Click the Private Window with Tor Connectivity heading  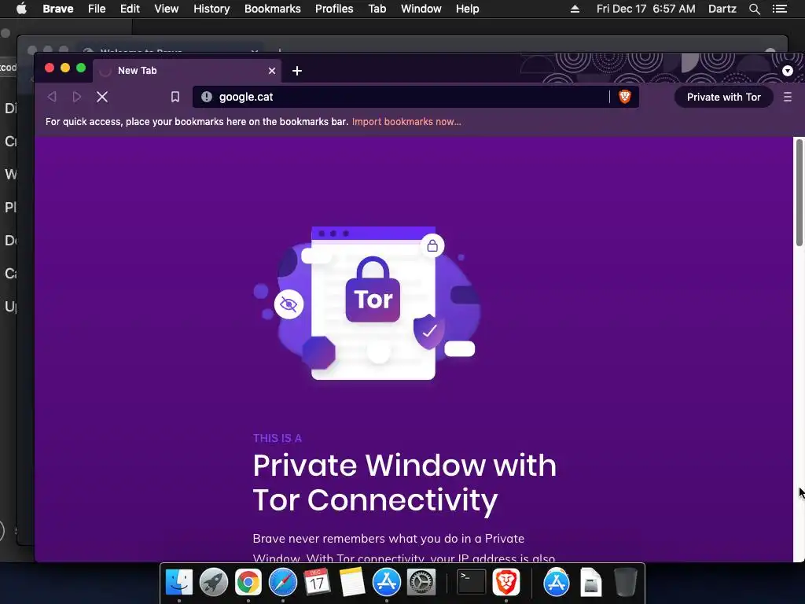[x=405, y=482]
